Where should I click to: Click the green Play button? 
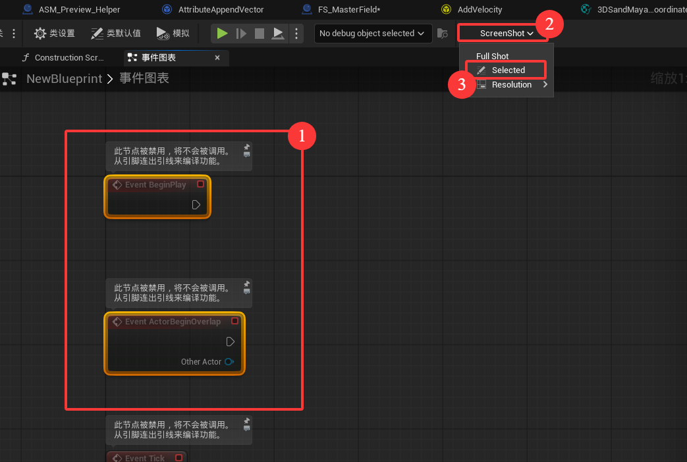pos(222,34)
